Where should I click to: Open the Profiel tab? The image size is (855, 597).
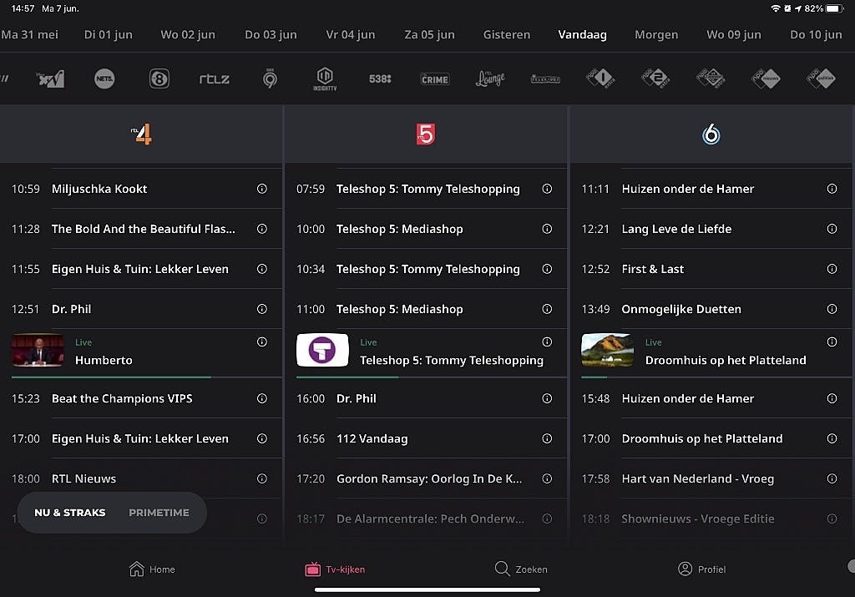pyautogui.click(x=701, y=569)
